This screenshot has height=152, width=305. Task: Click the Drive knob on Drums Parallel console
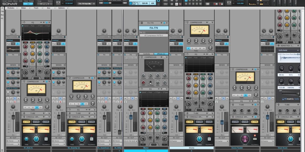coord(245,139)
